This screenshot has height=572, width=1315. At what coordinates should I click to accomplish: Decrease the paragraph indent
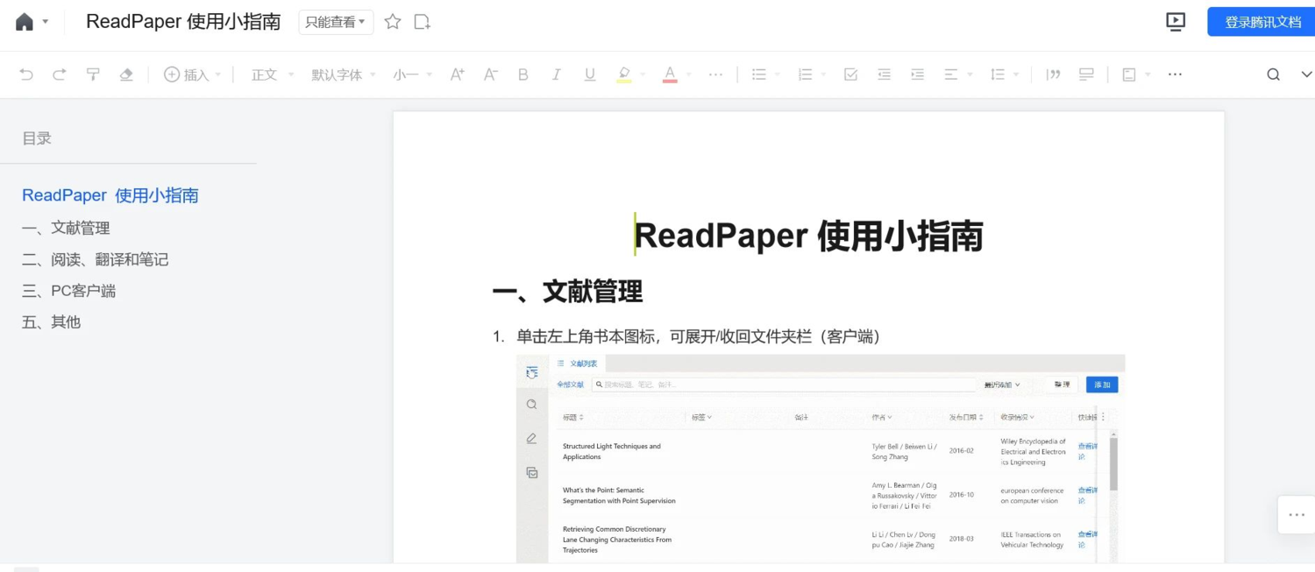(x=884, y=74)
